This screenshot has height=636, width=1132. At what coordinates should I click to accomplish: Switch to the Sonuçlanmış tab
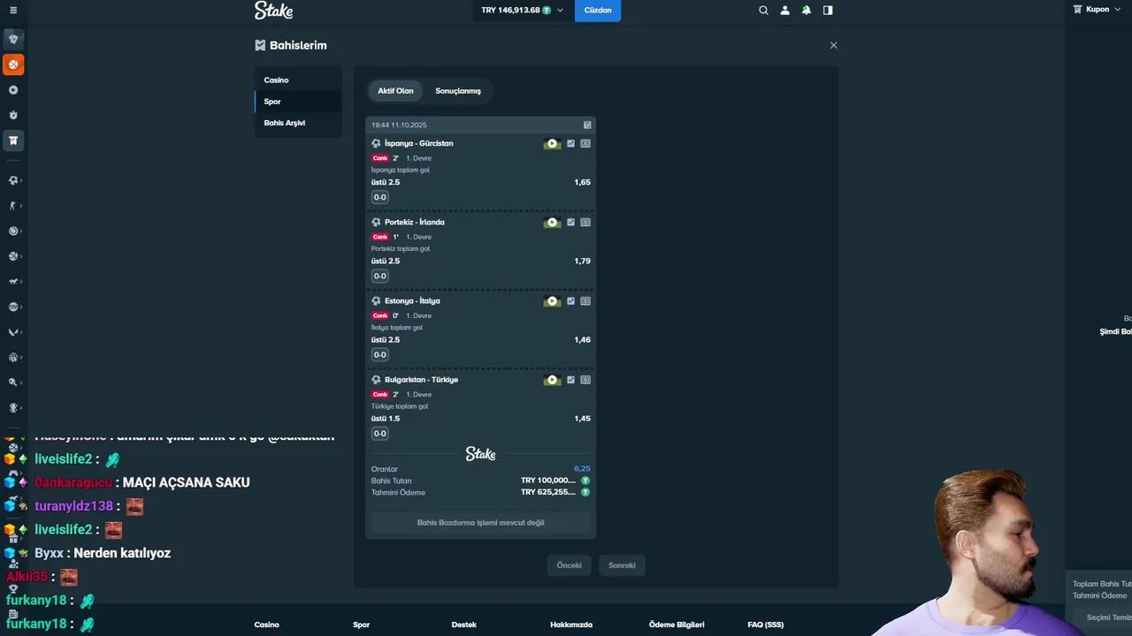click(x=458, y=91)
